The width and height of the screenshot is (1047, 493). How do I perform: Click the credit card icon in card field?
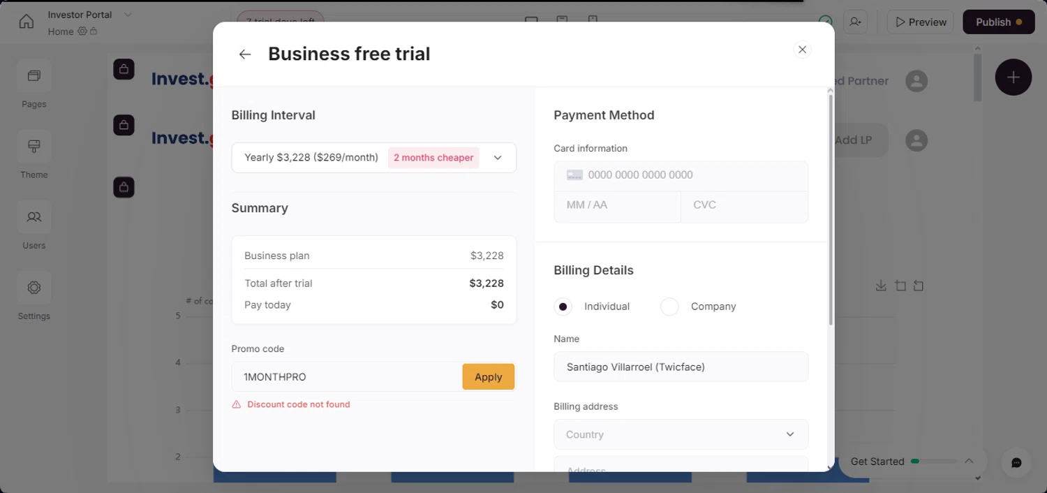point(574,175)
